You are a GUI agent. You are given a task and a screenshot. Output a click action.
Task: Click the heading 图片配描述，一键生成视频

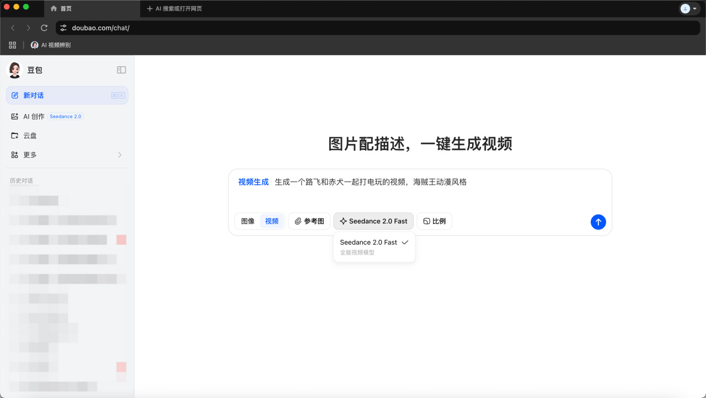point(420,144)
